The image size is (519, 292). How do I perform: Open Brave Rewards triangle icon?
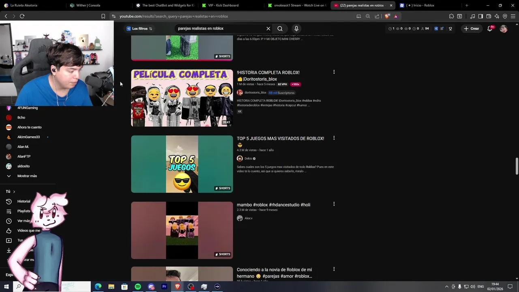pos(396,16)
